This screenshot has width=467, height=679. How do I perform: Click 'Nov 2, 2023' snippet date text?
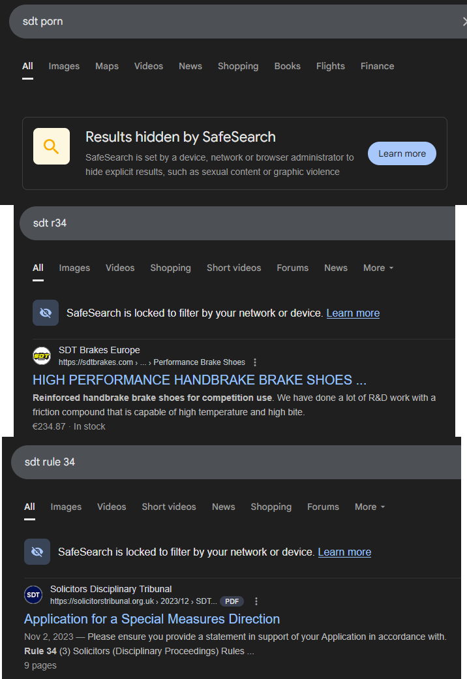tap(48, 637)
